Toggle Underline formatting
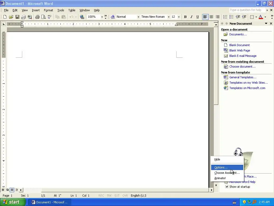274x206 pixels. tap(197, 17)
